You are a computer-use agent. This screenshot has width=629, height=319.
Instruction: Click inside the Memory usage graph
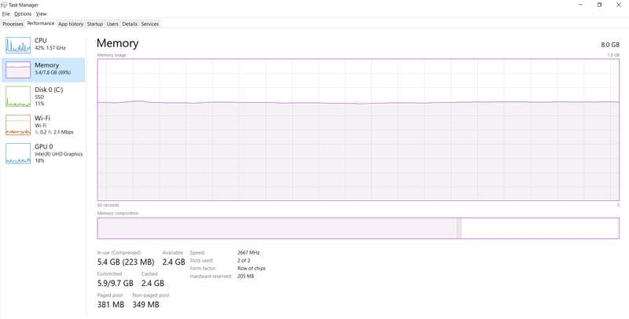(359, 130)
